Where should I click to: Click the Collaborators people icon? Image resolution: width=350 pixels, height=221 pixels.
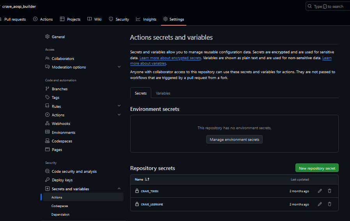47,58
